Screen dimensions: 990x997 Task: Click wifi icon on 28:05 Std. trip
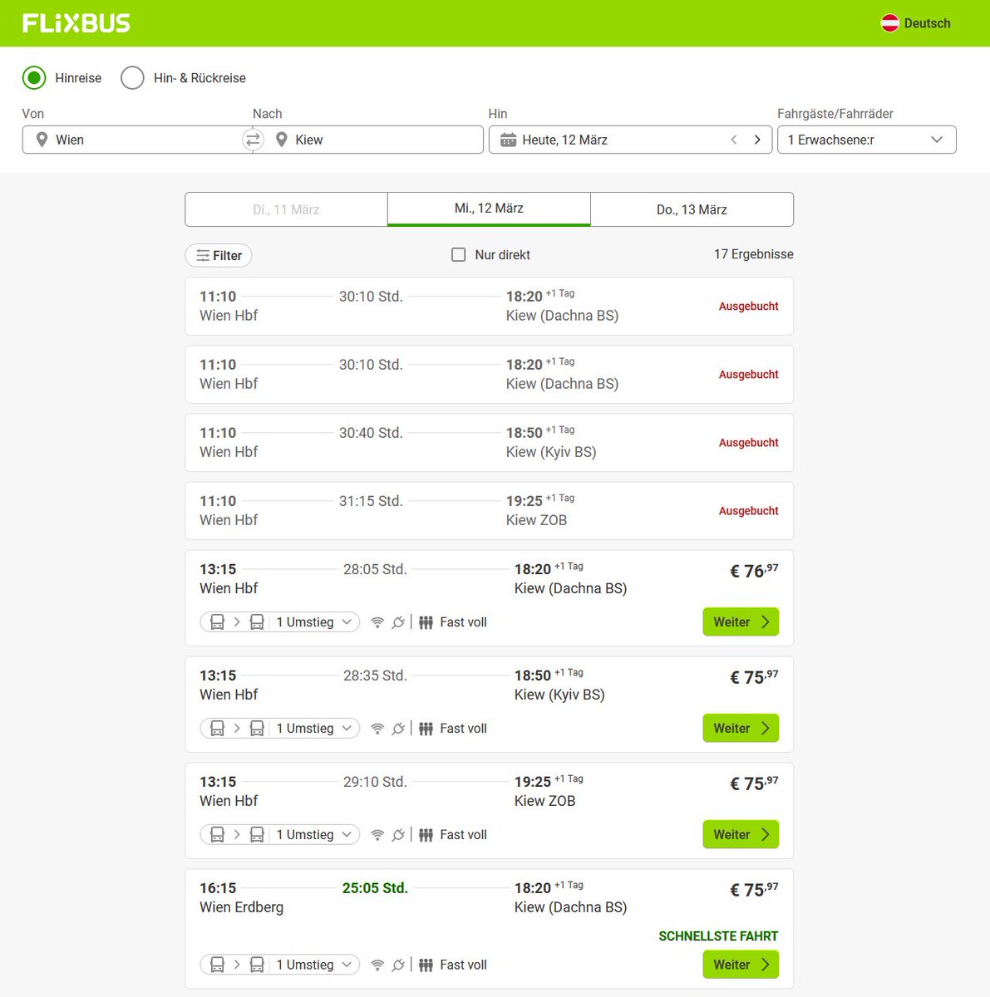tap(377, 622)
